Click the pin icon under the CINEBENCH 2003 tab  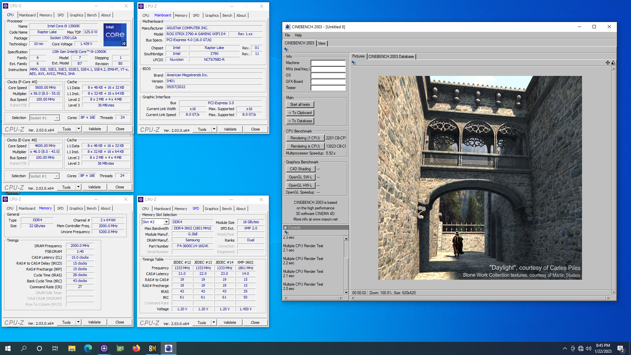[286, 50]
